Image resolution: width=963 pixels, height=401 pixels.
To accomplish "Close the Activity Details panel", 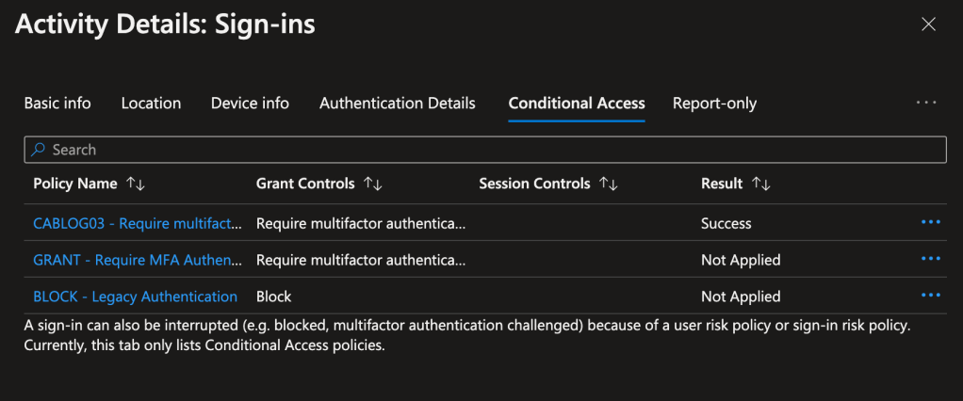I will pos(928,25).
